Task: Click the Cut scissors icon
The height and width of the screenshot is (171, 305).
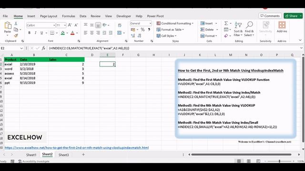Action: coord(16,23)
